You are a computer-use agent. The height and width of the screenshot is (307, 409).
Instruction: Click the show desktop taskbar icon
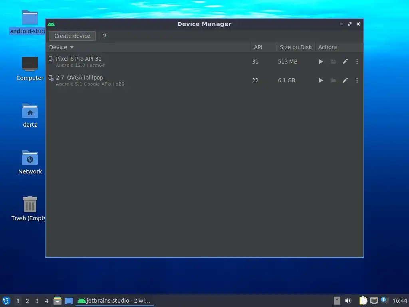tap(69, 301)
